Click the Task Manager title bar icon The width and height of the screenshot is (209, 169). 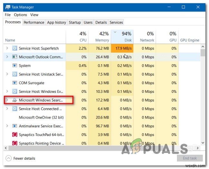(8, 7)
